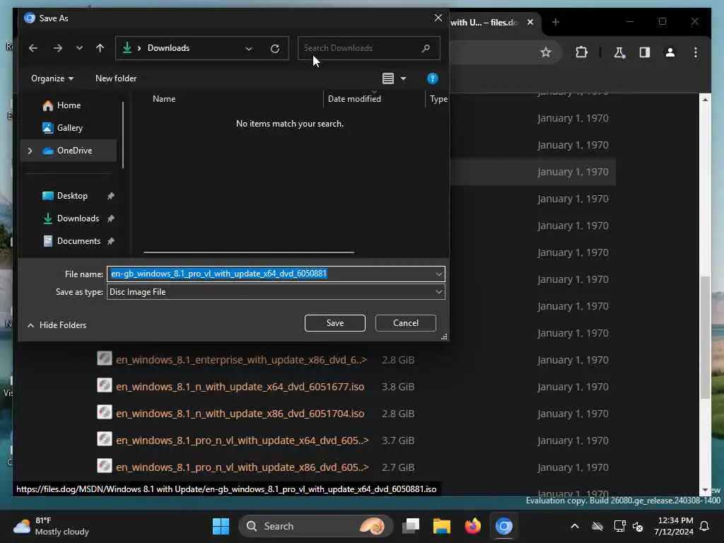Select Home in navigation pane
This screenshot has width=724, height=543.
click(x=69, y=105)
